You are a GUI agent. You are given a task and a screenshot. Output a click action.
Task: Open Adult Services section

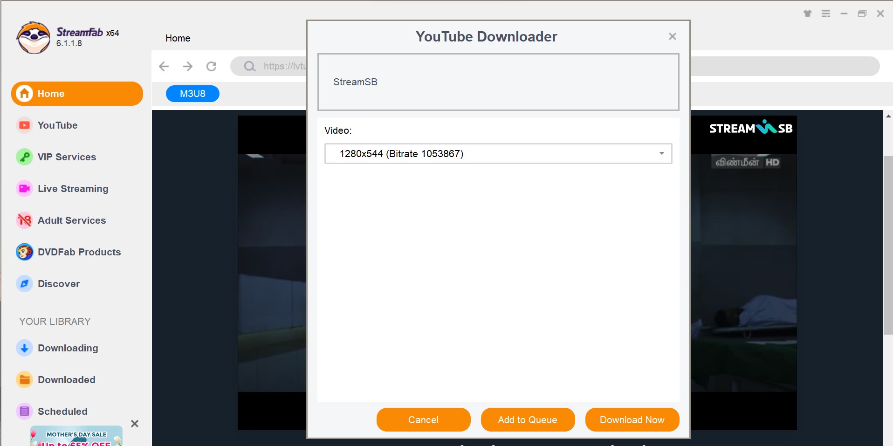[72, 220]
